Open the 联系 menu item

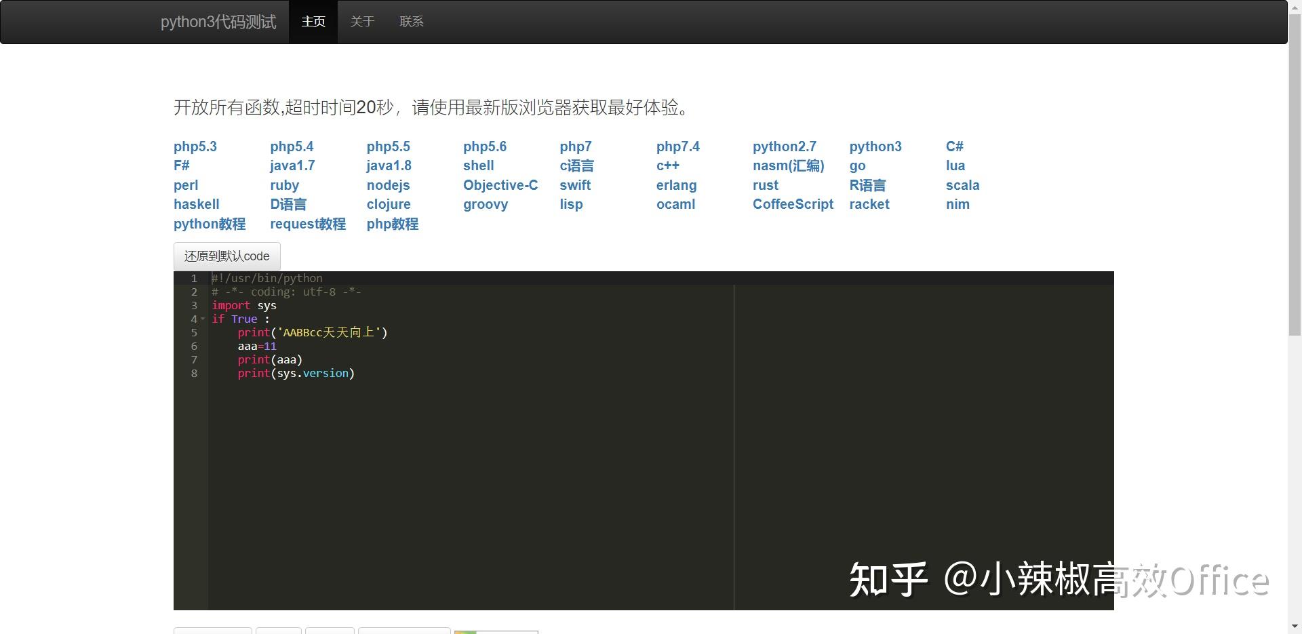click(411, 21)
